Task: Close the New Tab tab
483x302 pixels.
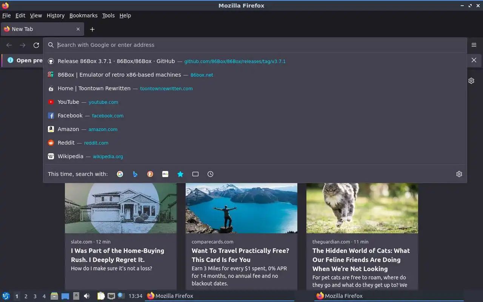Action: click(x=78, y=29)
